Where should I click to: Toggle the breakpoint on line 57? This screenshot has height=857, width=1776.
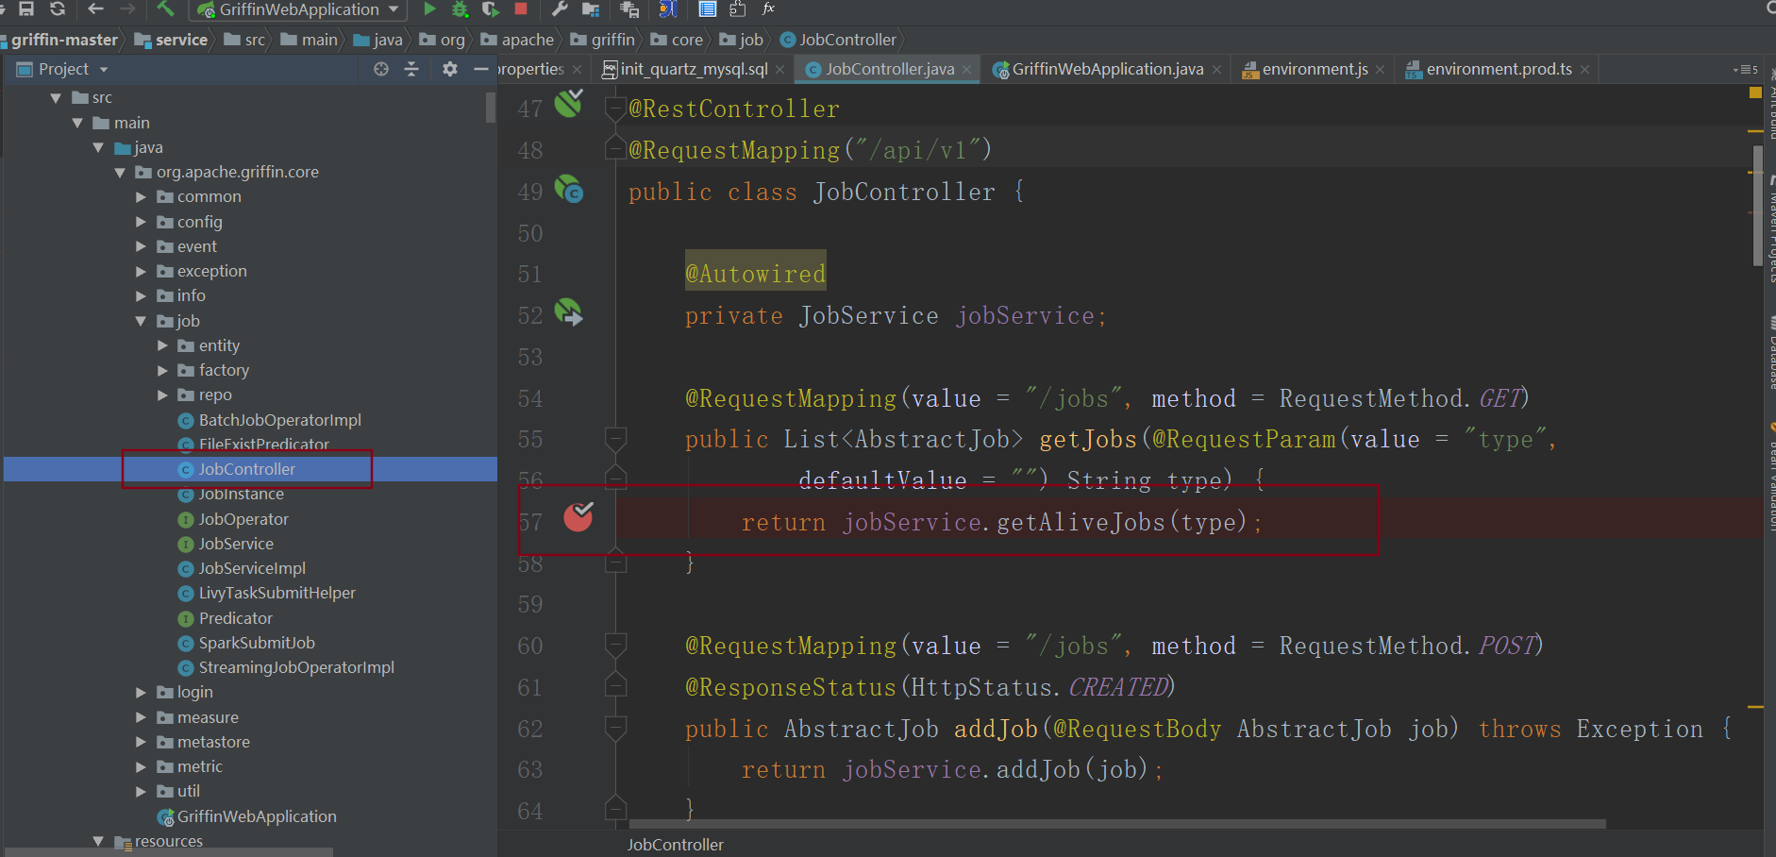(x=578, y=516)
